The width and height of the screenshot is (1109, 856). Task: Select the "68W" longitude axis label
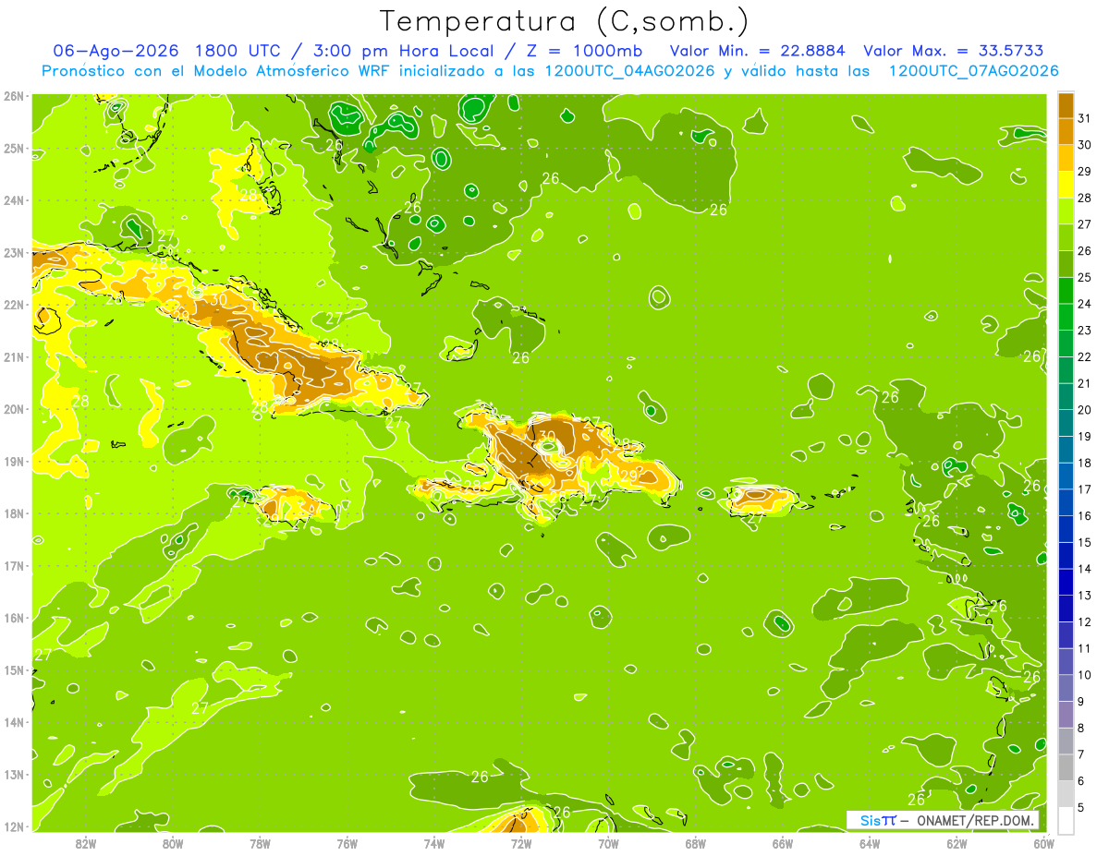695,843
